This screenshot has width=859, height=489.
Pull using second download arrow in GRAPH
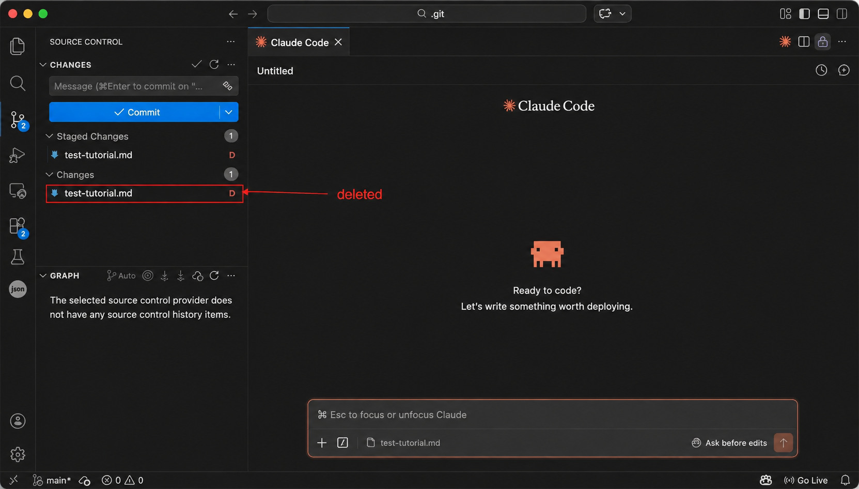(x=181, y=276)
